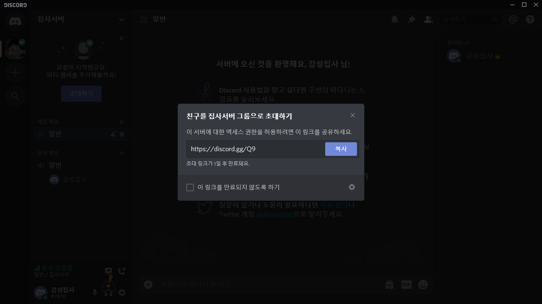Screen dimensions: 542x304
Task: Open mentions @ inbox icon
Action: 513,19
